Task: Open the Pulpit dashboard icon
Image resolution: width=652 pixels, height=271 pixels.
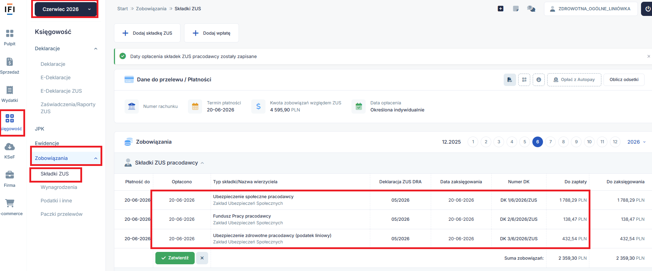Action: pos(10,34)
